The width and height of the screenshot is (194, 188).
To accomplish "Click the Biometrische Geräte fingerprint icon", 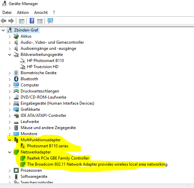I will (16, 73).
